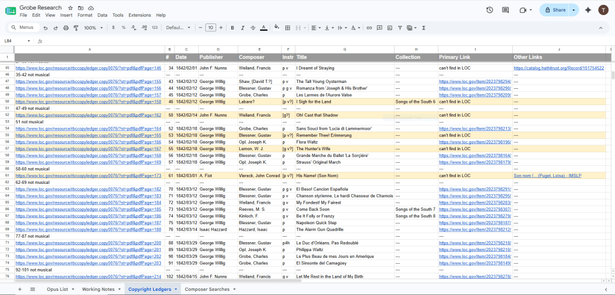Open more number formats (123)

pyautogui.click(x=154, y=28)
